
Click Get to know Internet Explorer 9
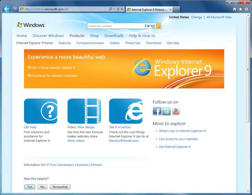pos(51,67)
